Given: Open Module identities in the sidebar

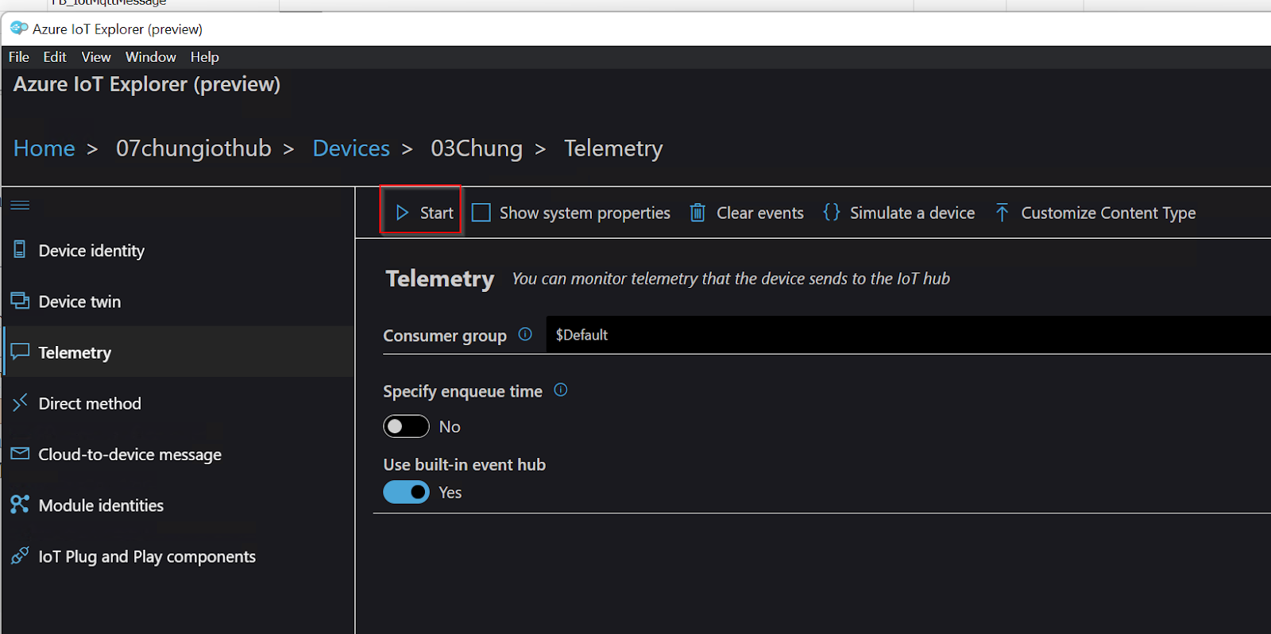Looking at the screenshot, I should tap(178, 505).
